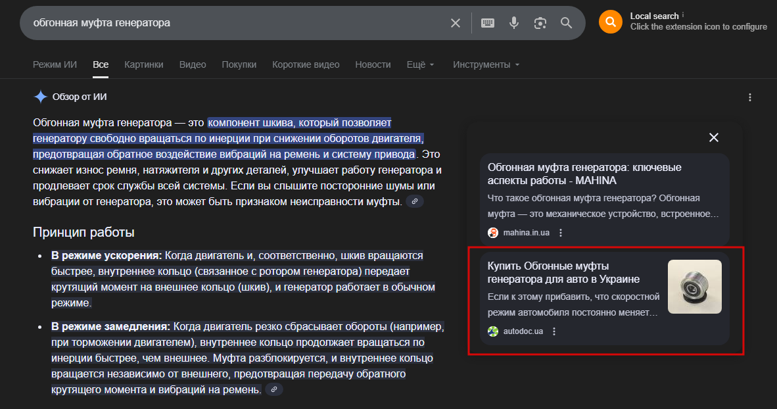Open the Видео tab
This screenshot has height=409, width=777.
click(x=192, y=64)
